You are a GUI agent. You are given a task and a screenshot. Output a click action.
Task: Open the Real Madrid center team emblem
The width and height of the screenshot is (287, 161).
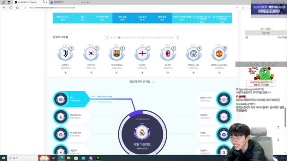(x=142, y=132)
